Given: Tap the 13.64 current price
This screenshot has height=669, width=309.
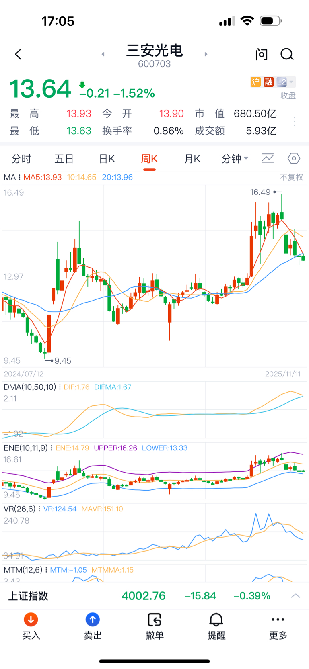Looking at the screenshot, I should coord(40,89).
